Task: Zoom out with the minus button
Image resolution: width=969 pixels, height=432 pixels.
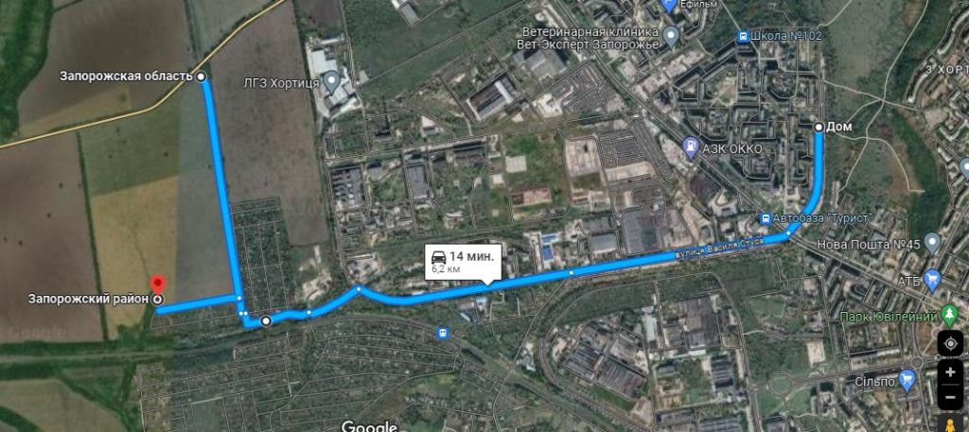Action: pos(950,397)
